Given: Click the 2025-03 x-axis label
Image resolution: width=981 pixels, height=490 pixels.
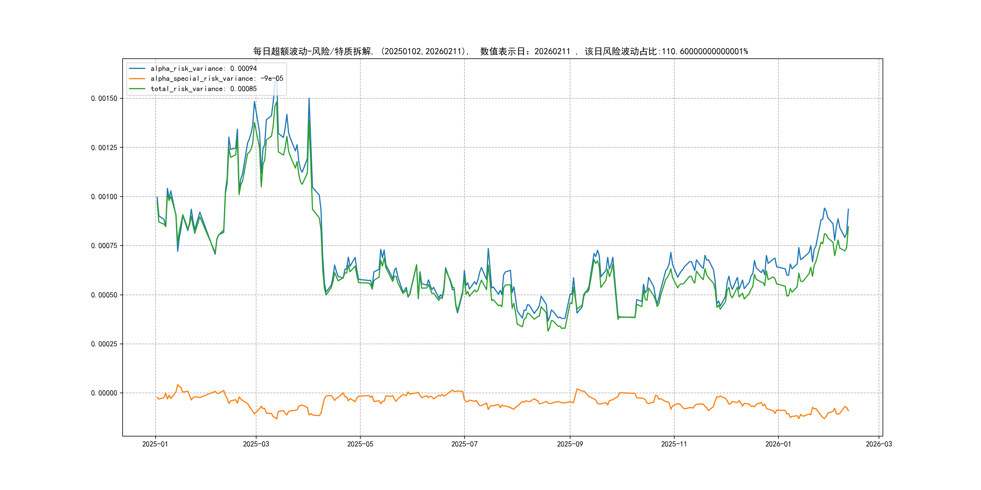Looking at the screenshot, I should click(x=256, y=444).
